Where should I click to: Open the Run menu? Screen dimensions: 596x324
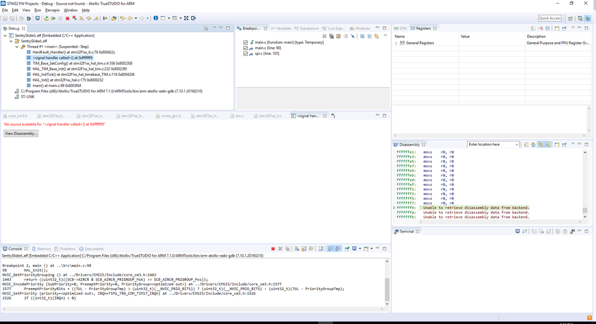coord(38,10)
